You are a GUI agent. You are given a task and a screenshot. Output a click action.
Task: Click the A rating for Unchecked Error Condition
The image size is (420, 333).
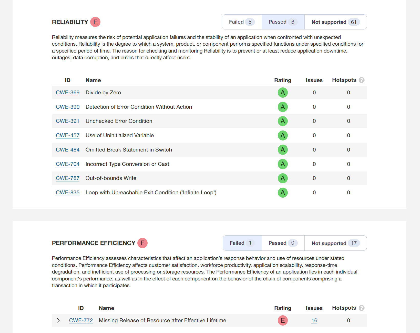click(x=283, y=121)
